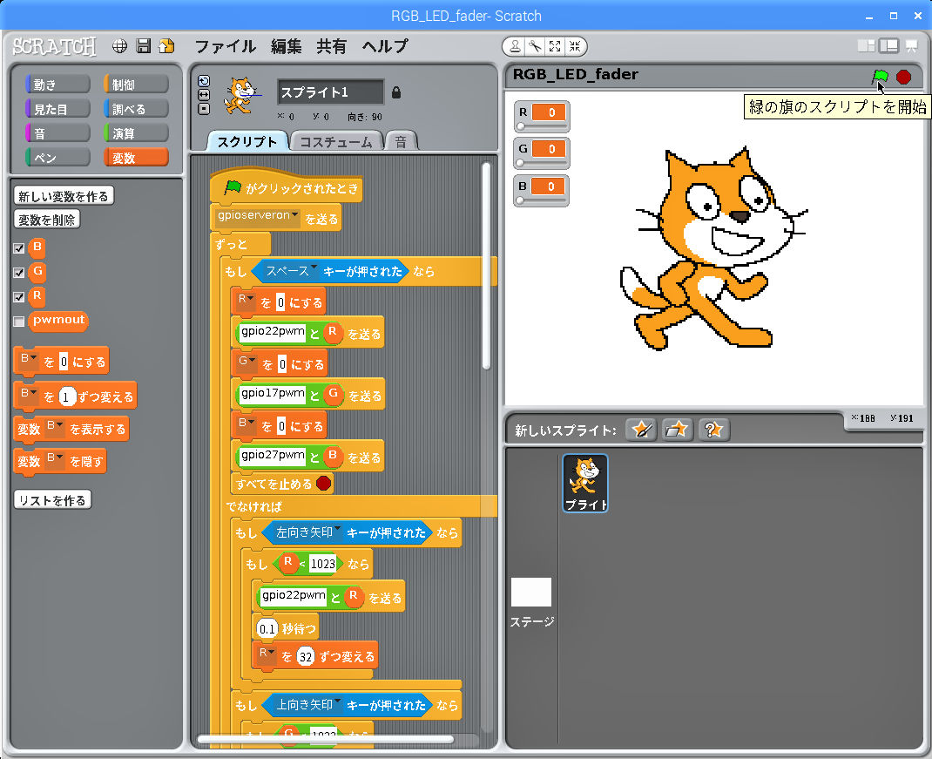Switch to full stage layout

(x=889, y=46)
